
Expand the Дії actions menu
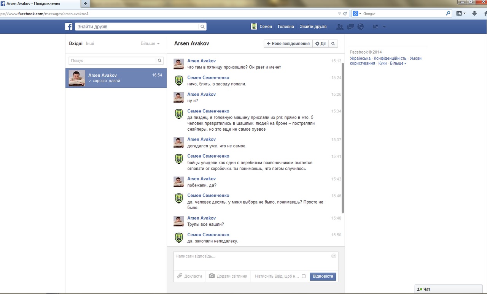(320, 44)
